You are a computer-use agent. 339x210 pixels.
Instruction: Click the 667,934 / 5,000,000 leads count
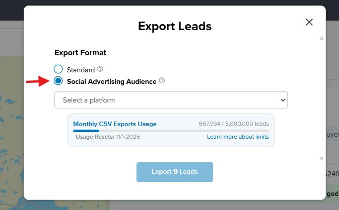point(234,124)
